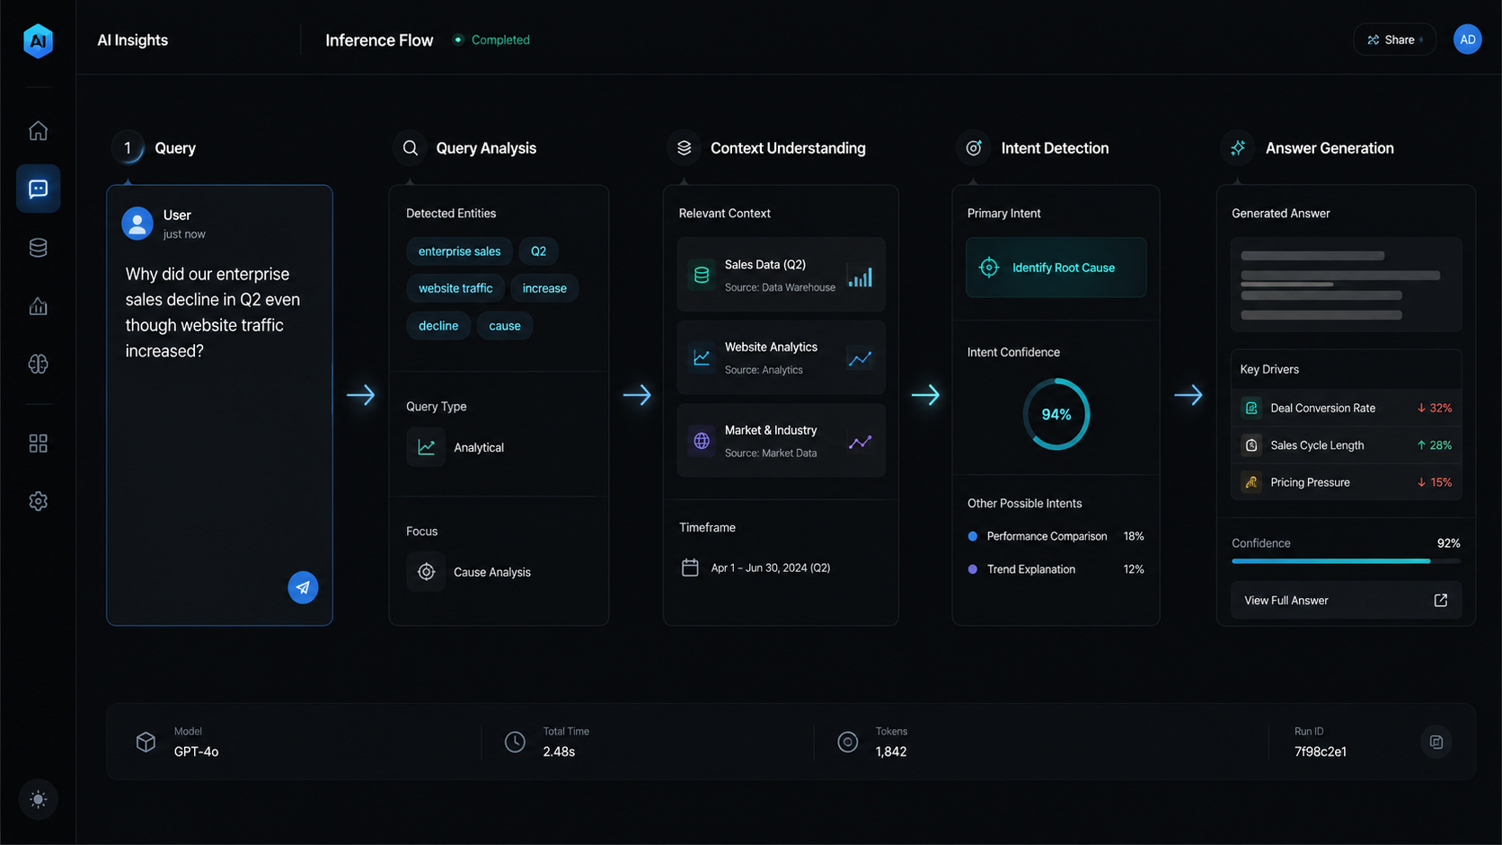This screenshot has width=1502, height=845.
Task: Click the Sales Data database icon
Action: pos(702,275)
